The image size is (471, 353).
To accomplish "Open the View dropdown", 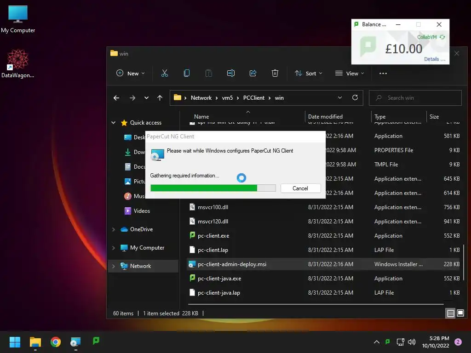I will (350, 73).
